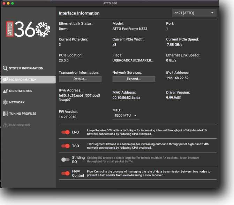This screenshot has height=205, width=234.
Task: Open the en21 [ATTO] interface dropdown
Action: tap(194, 13)
